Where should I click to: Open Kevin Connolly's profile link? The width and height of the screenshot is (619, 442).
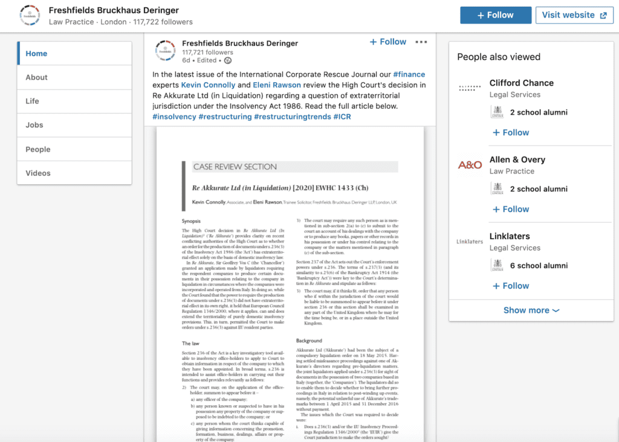[x=208, y=85]
